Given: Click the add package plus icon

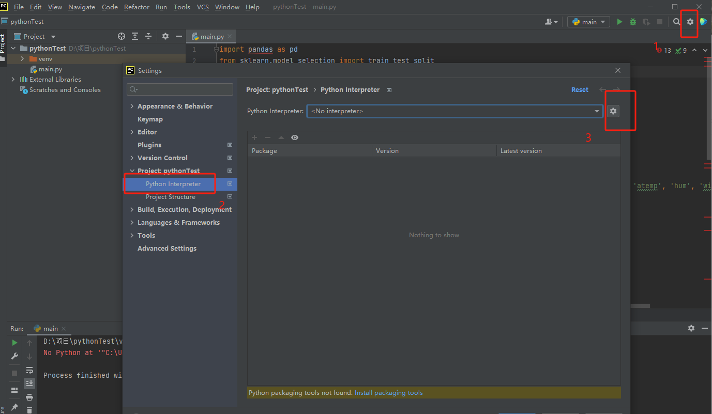Looking at the screenshot, I should pos(254,137).
